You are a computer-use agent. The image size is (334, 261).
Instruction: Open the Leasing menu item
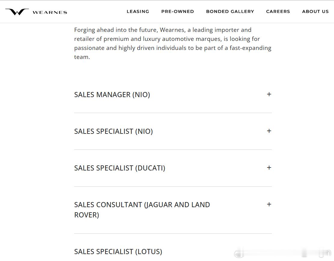tap(138, 11)
